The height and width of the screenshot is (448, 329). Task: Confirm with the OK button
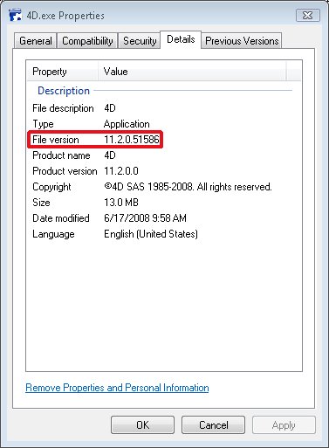[x=142, y=425]
